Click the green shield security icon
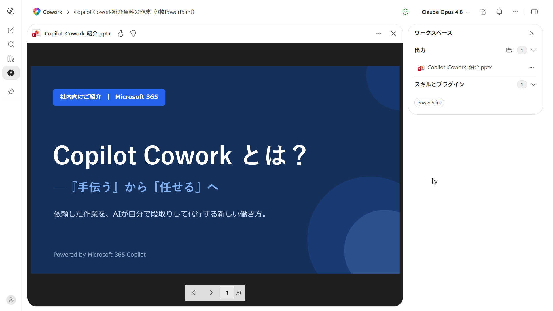The width and height of the screenshot is (553, 311). [x=405, y=12]
